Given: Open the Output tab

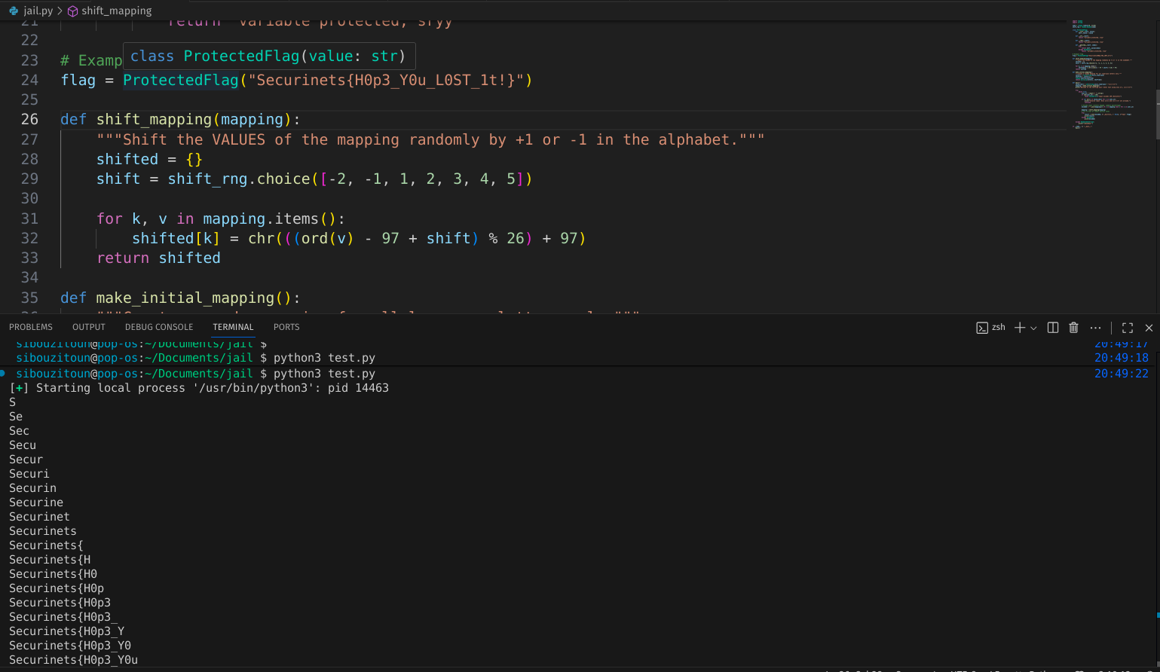Looking at the screenshot, I should pyautogui.click(x=89, y=327).
